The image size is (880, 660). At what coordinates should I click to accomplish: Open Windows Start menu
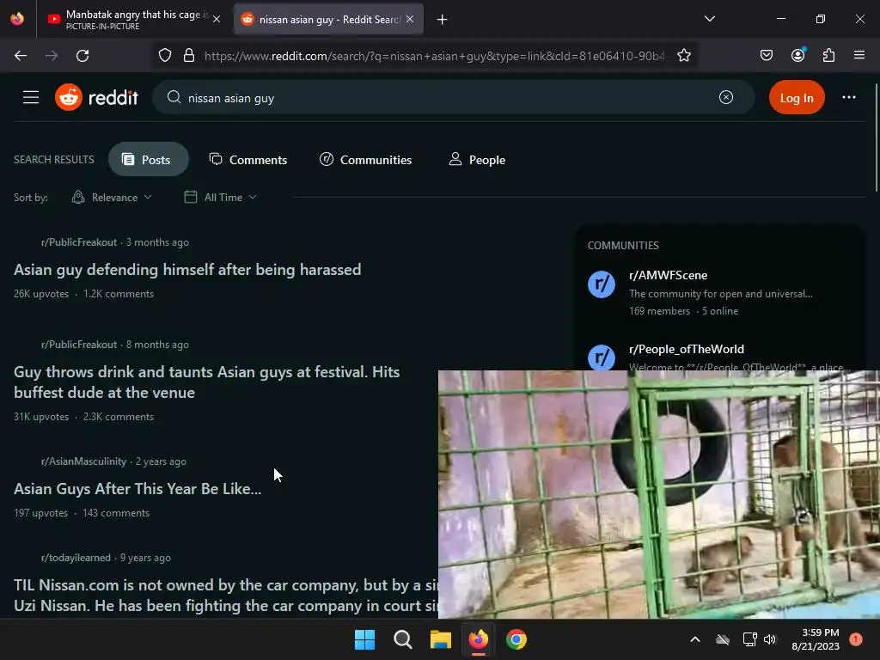pyautogui.click(x=364, y=639)
